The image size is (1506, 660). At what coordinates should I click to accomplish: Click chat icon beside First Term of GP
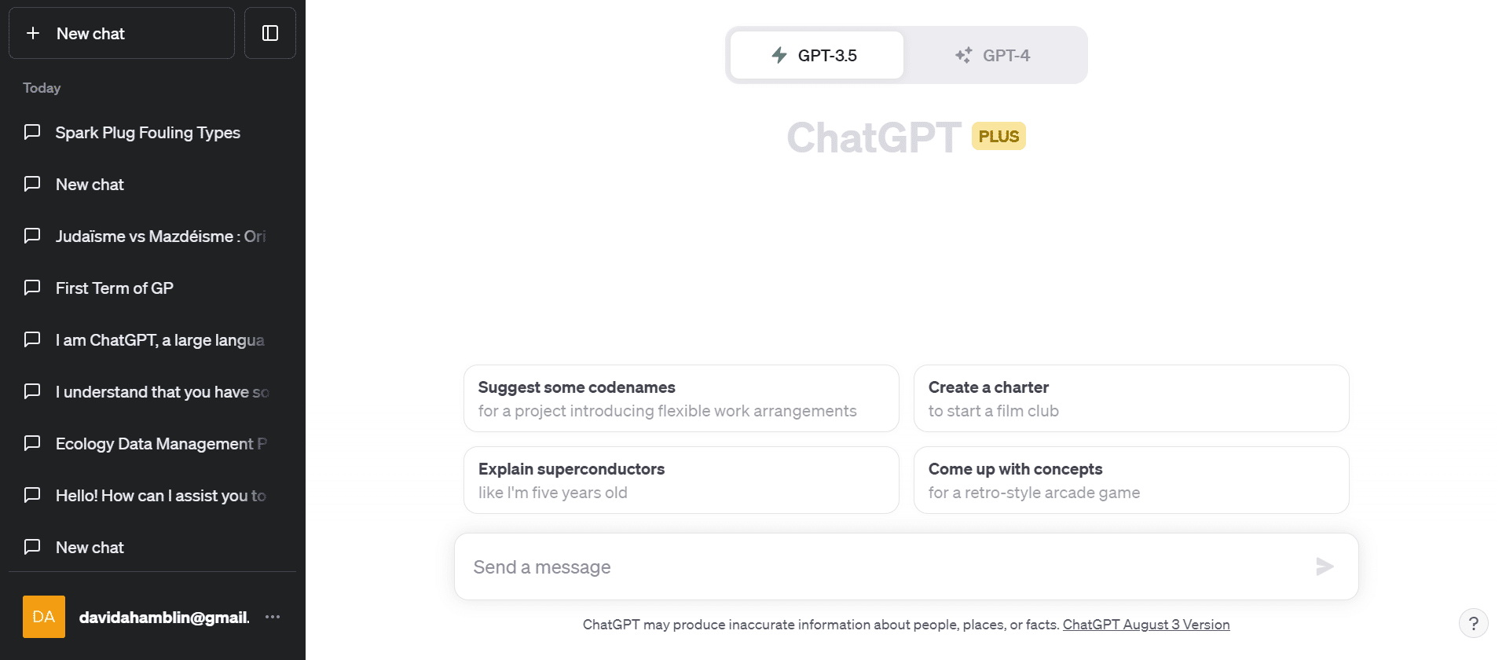point(32,288)
